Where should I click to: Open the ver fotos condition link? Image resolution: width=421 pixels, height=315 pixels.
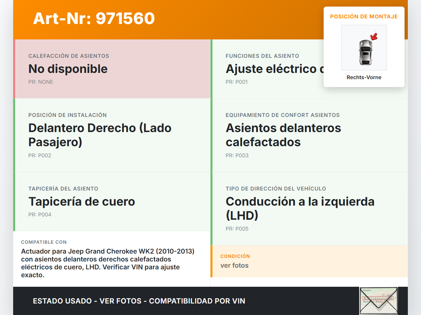[234, 265]
